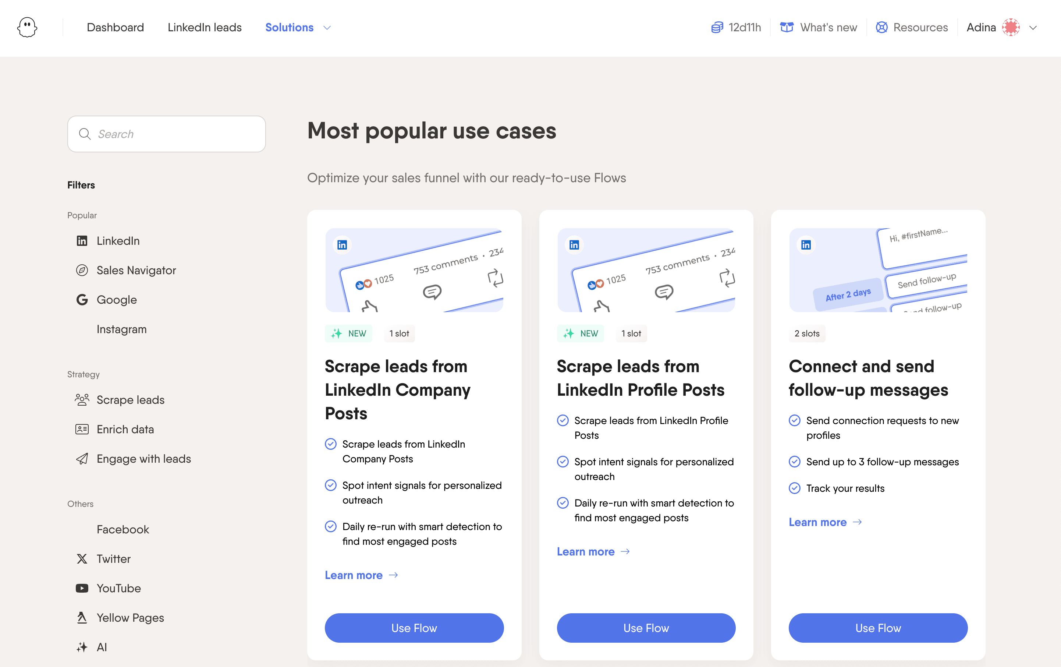This screenshot has height=667, width=1061.
Task: Expand the Solutions dropdown chevron
Action: (x=327, y=28)
